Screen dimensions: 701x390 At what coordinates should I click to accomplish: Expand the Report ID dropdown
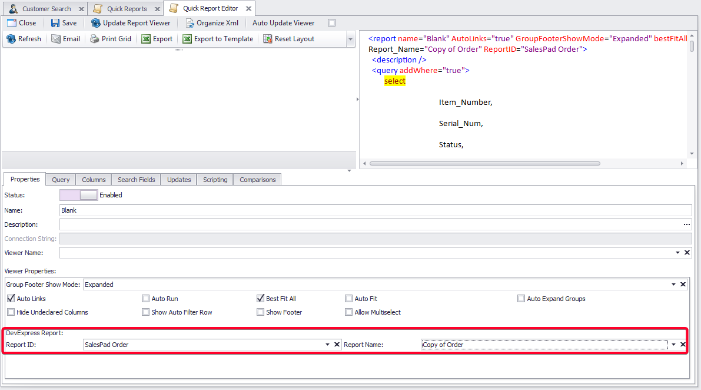tap(328, 345)
